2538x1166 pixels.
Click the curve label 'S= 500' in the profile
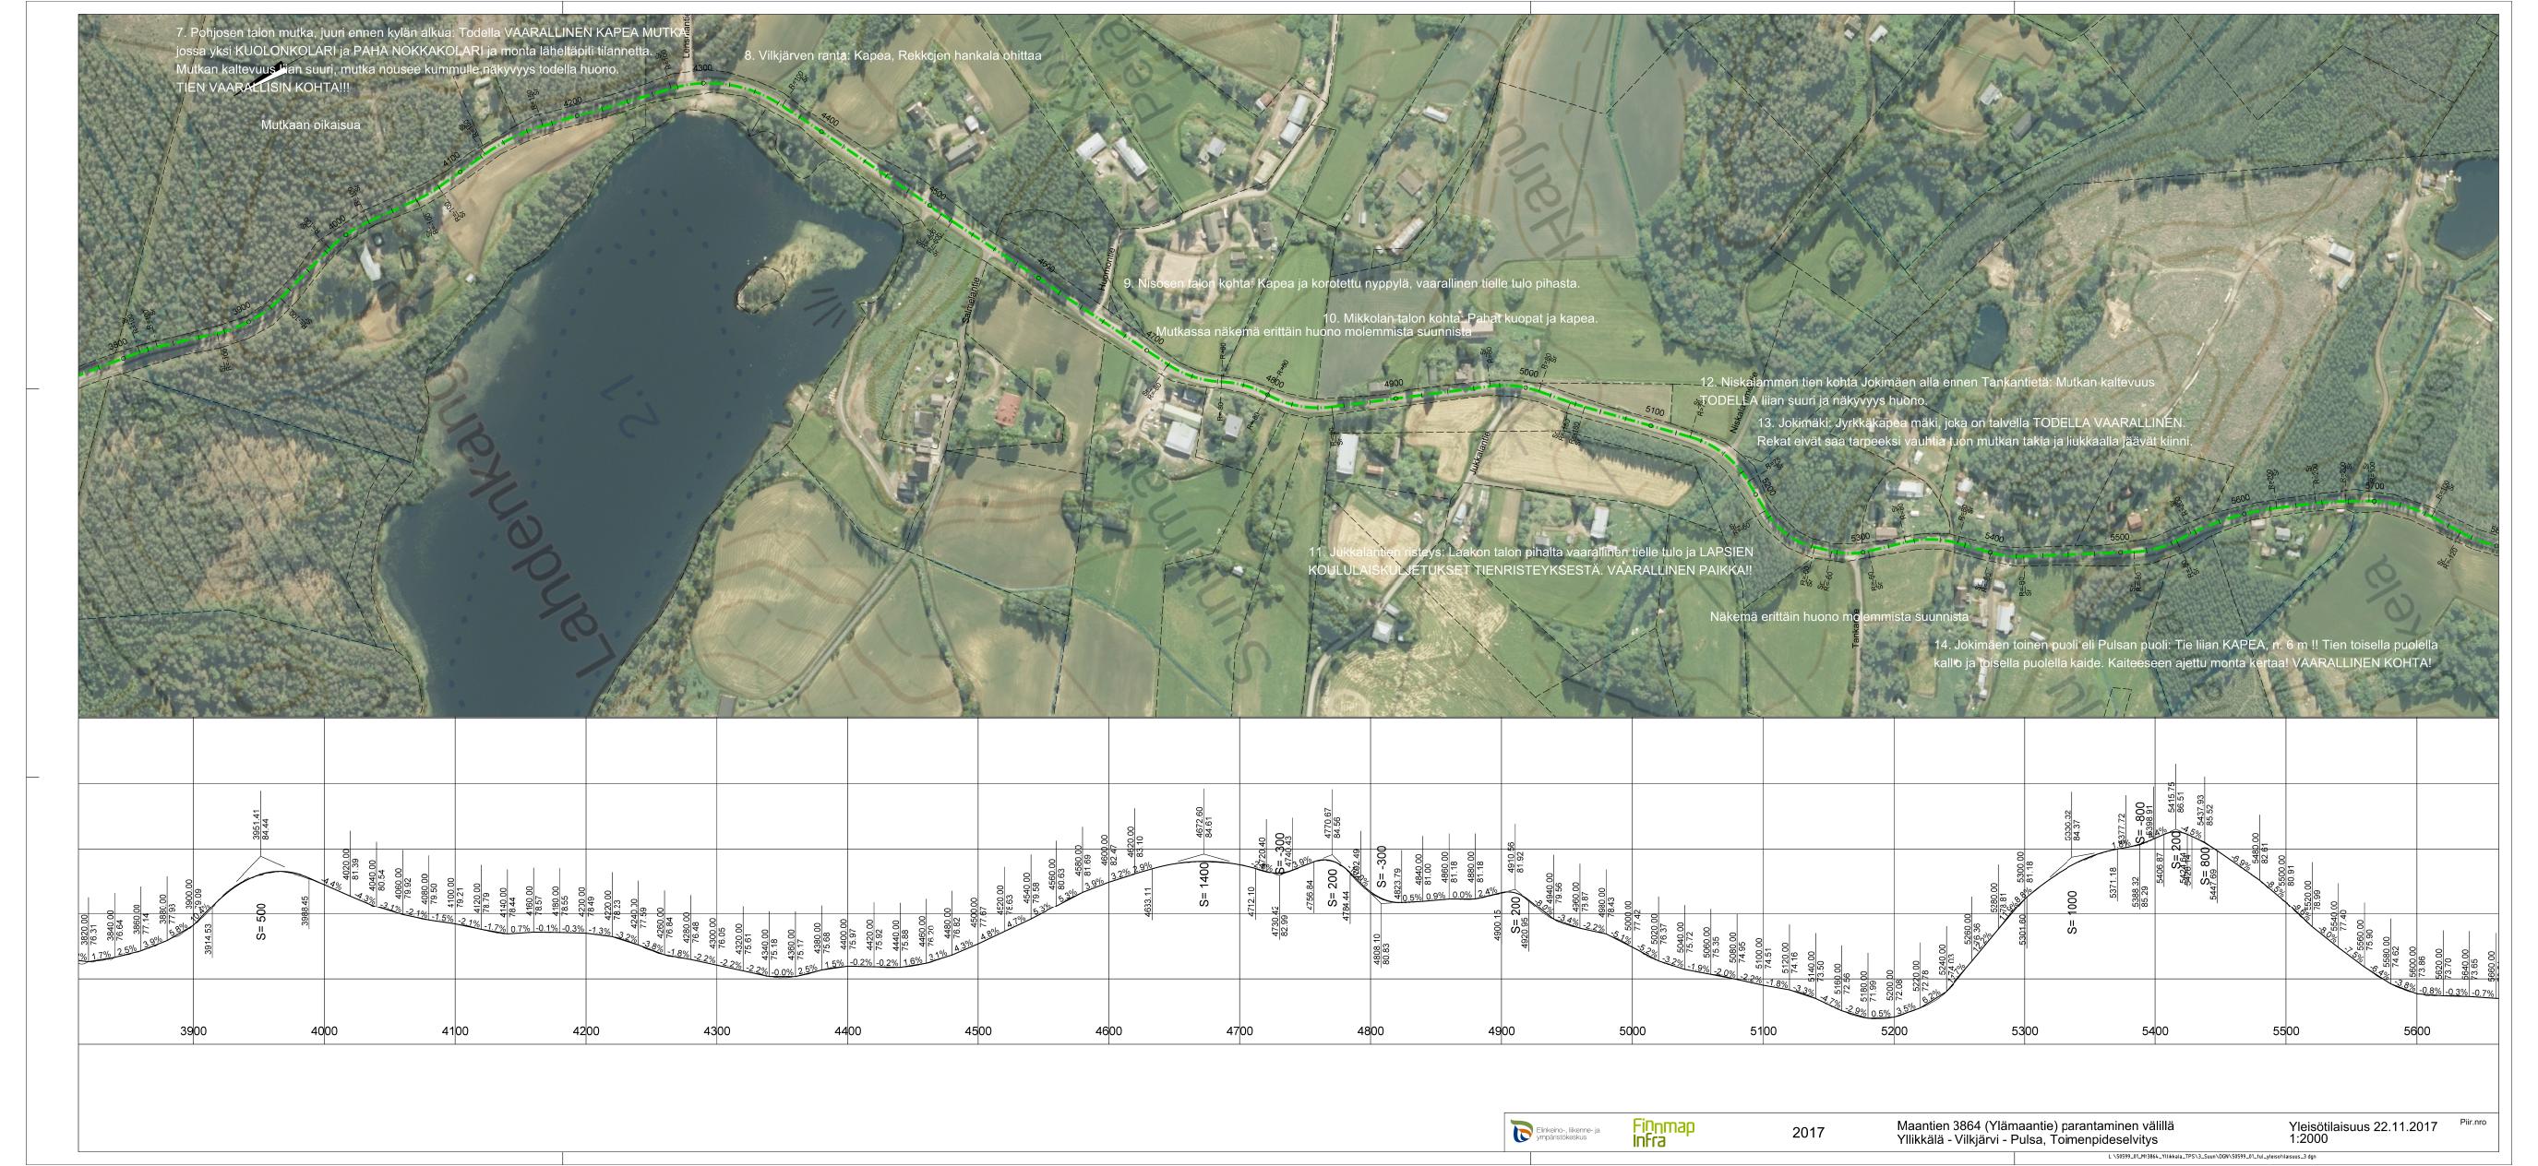tap(261, 922)
